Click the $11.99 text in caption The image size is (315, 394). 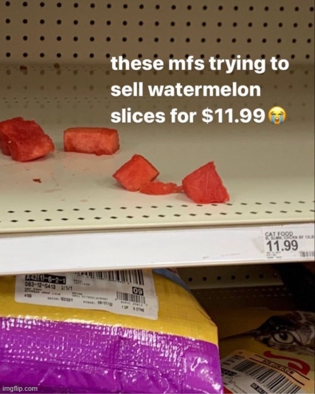tap(233, 116)
